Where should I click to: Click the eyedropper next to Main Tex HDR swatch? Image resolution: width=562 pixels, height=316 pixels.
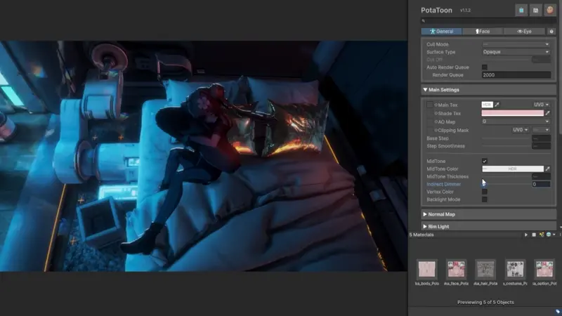(x=497, y=105)
